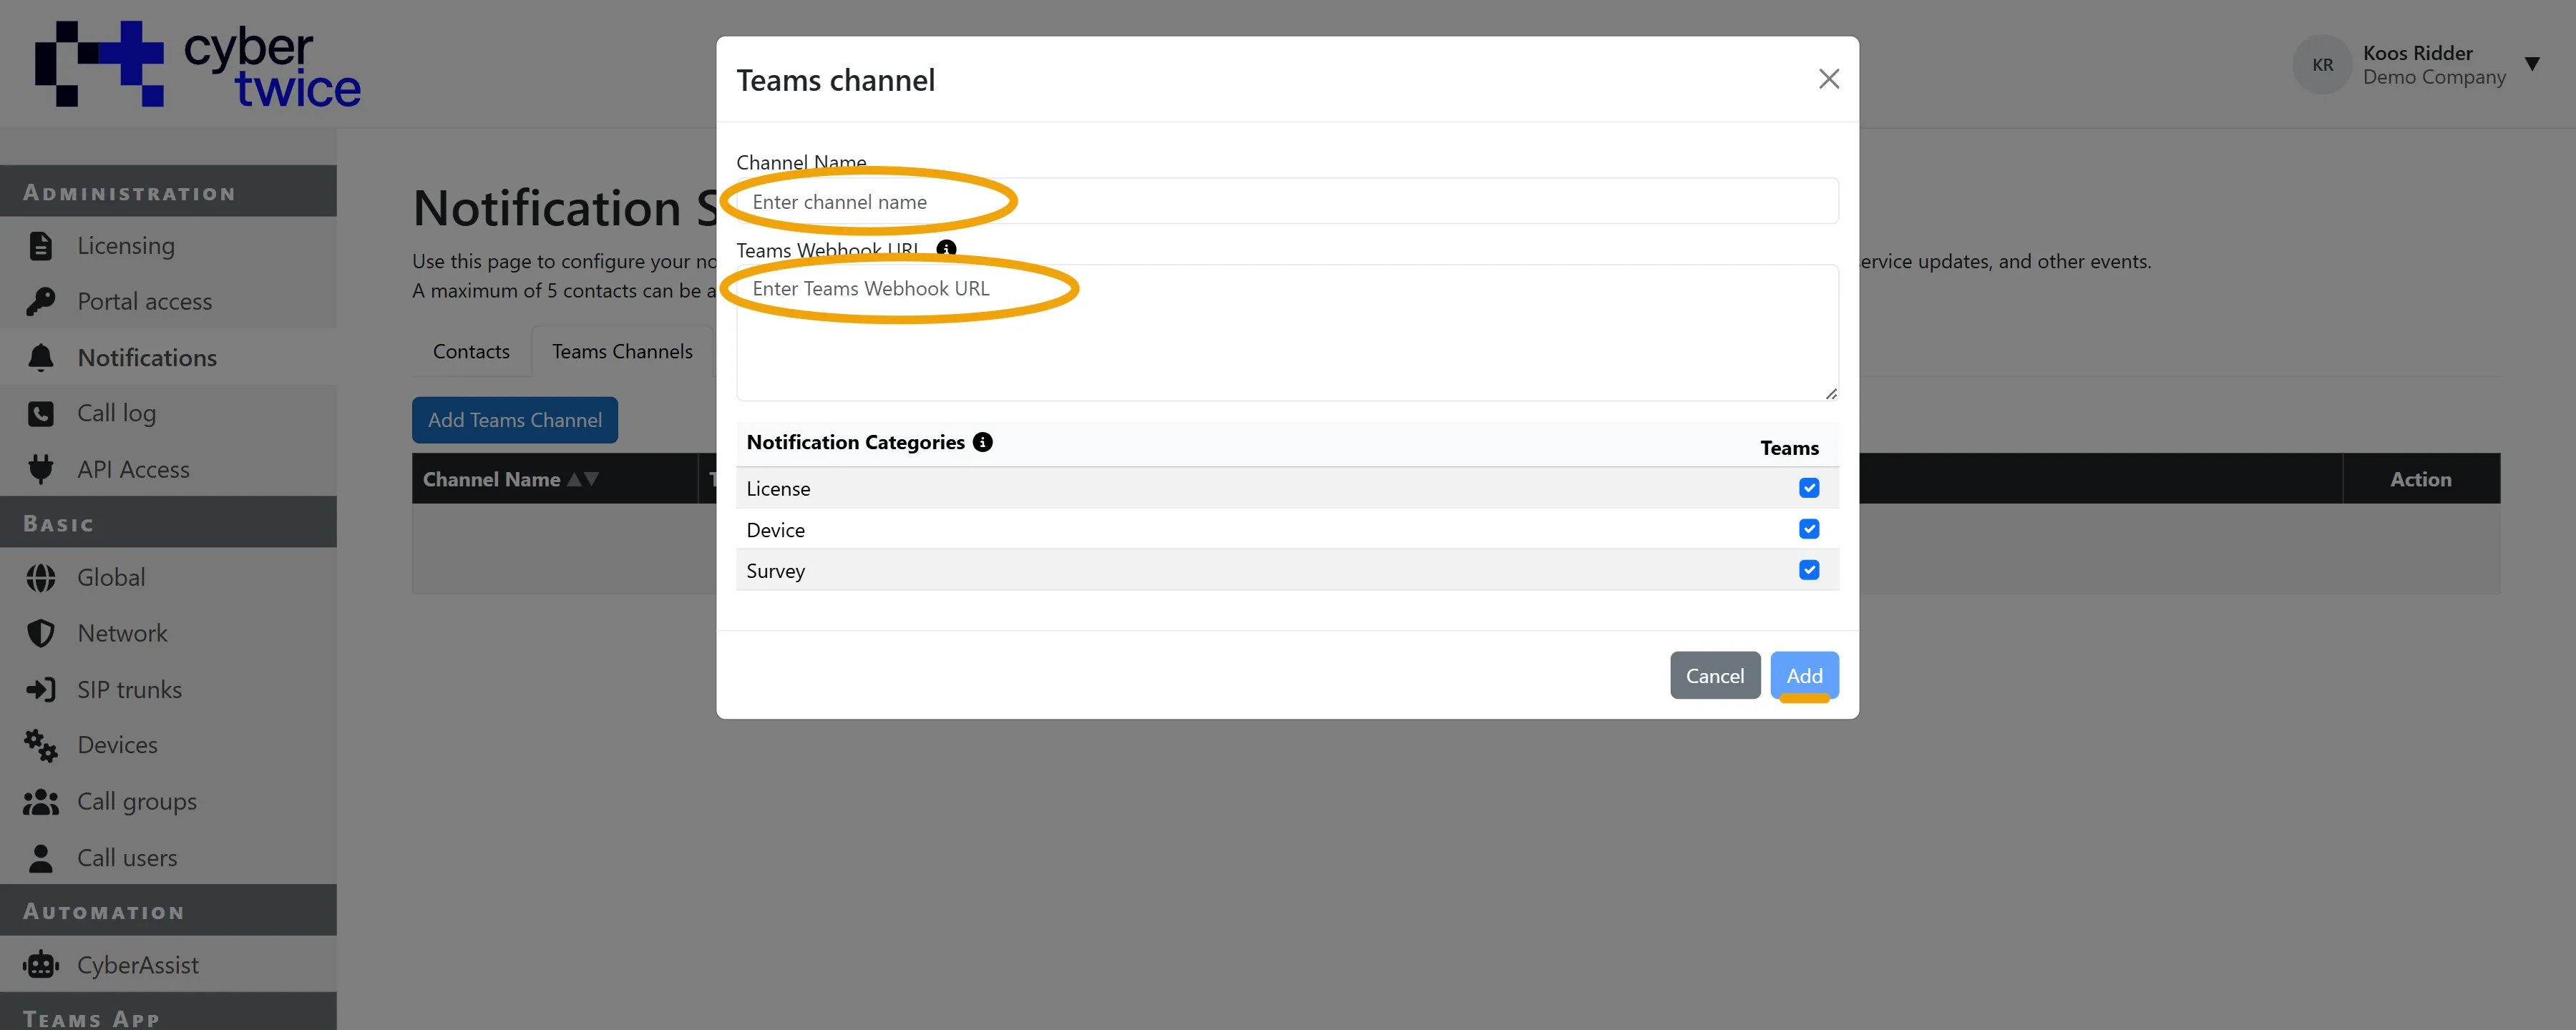Screen dimensions: 2576x1030
Task: Click the KR user avatar
Action: 2322,65
